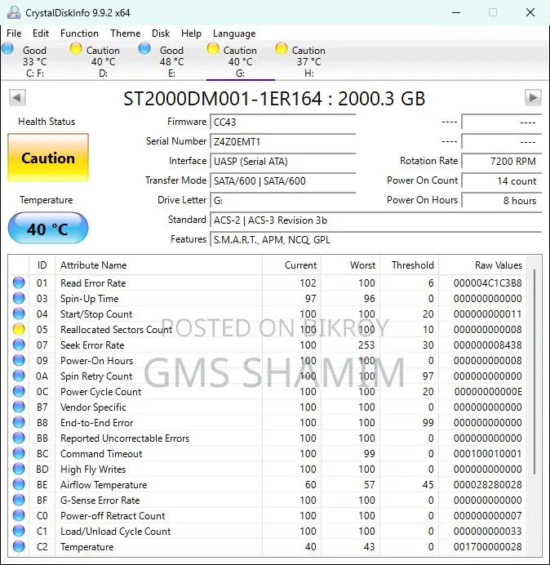Select the End-to-End Error threshold 99
This screenshot has height=565, width=550.
428,422
